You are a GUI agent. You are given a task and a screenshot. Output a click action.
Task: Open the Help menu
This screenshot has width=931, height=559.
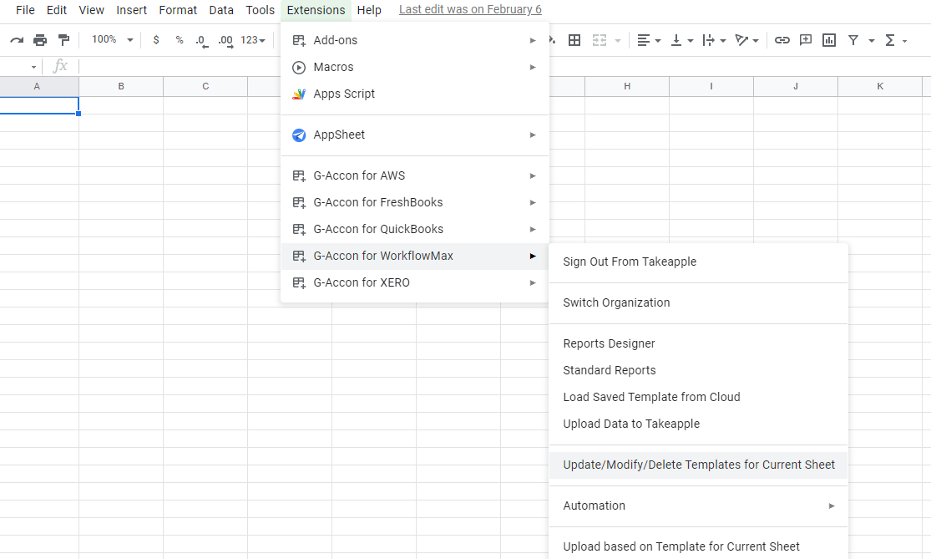tap(369, 10)
